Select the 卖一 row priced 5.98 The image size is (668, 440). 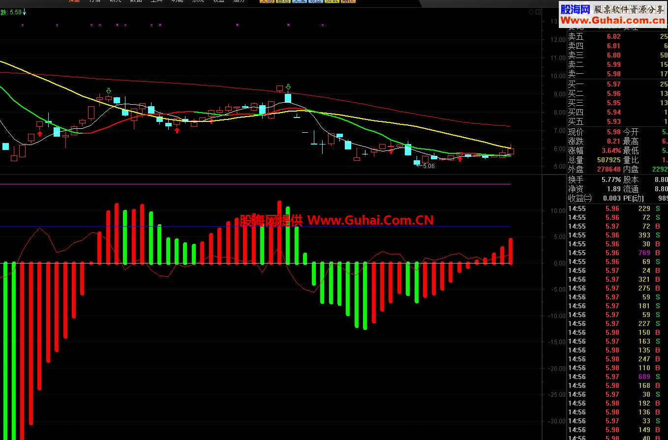click(x=618, y=74)
